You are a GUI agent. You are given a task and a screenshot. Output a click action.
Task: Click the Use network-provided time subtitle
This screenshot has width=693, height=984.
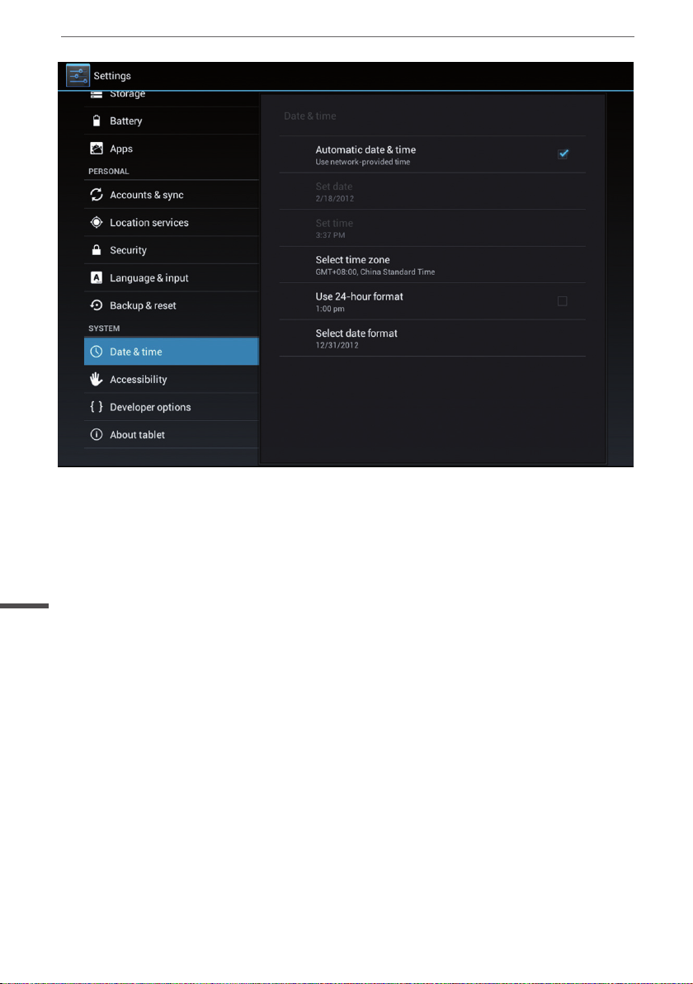tap(362, 162)
